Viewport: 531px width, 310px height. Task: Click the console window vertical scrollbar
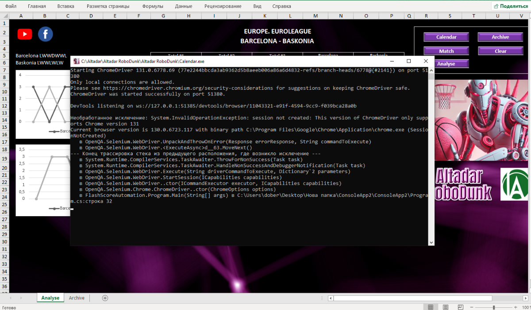coord(431,155)
